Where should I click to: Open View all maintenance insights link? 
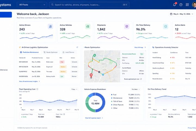click(29, 81)
